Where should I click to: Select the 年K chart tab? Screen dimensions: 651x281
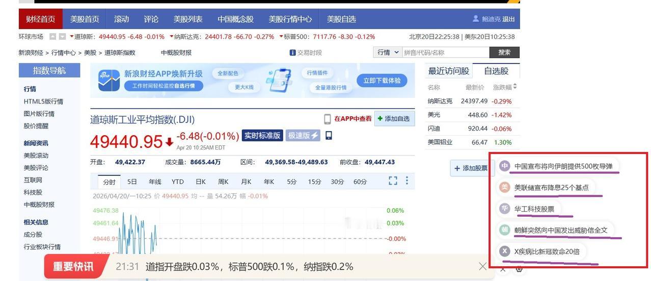(x=268, y=182)
